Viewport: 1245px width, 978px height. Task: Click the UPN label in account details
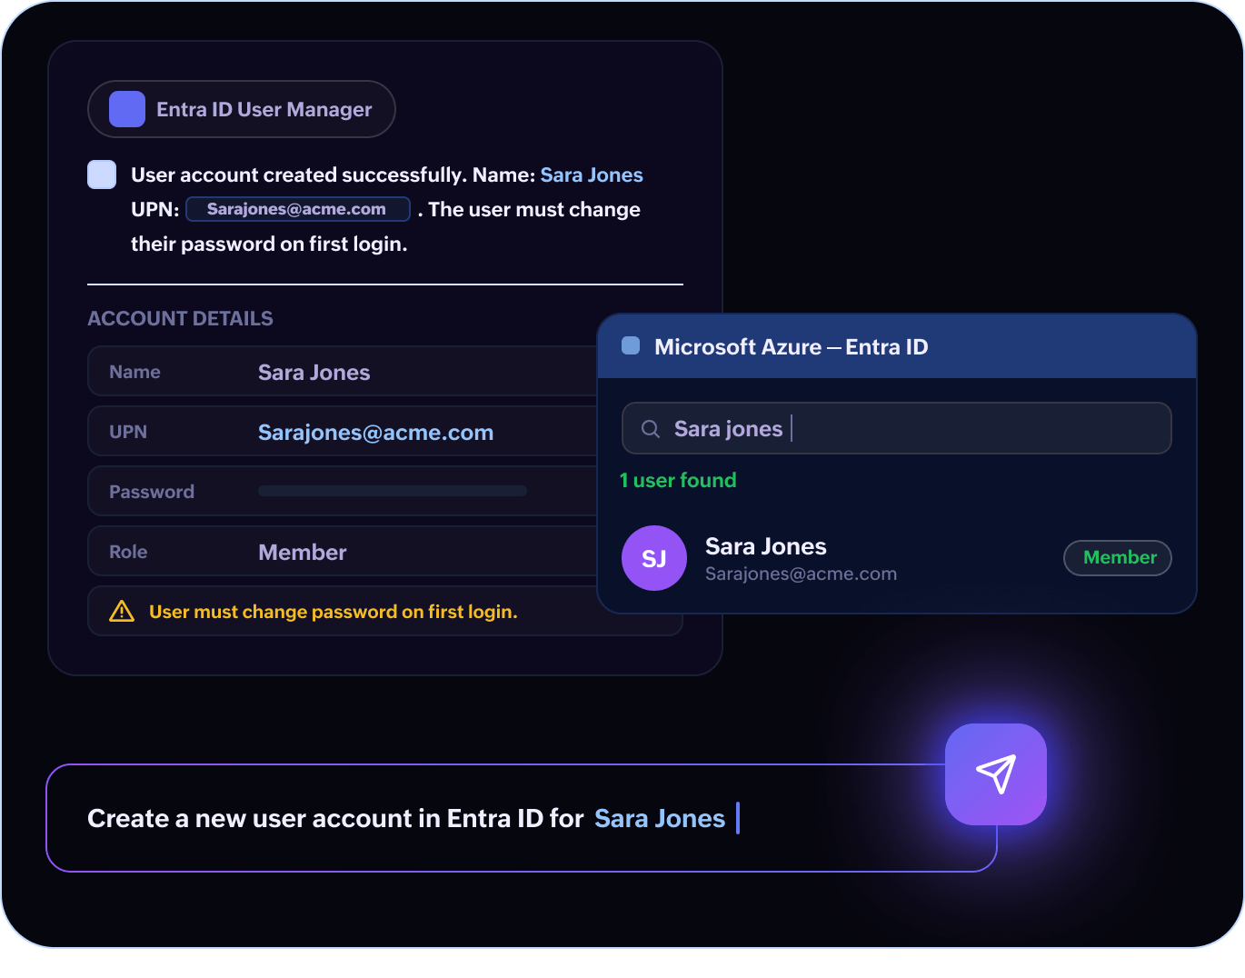pos(128,432)
